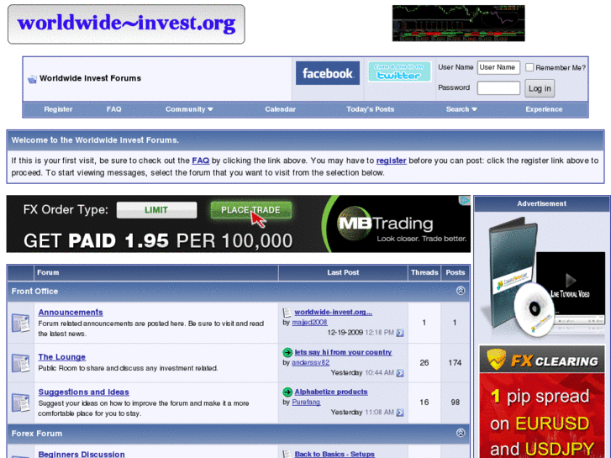611x458 pixels.
Task: Open Calendar in the navbar
Action: click(x=280, y=109)
